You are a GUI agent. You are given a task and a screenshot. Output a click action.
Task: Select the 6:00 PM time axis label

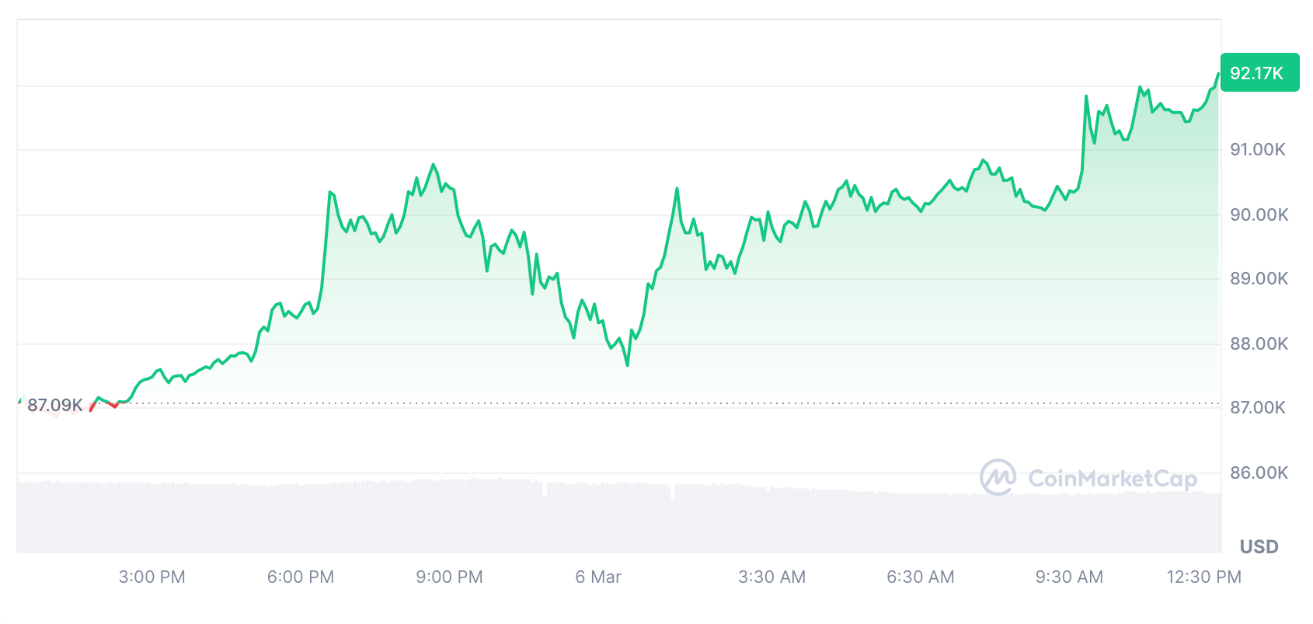301,577
